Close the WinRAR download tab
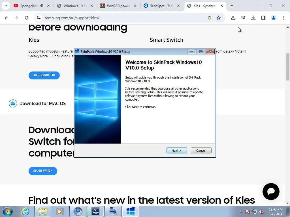This screenshot has width=290, height=217. tap(135, 6)
